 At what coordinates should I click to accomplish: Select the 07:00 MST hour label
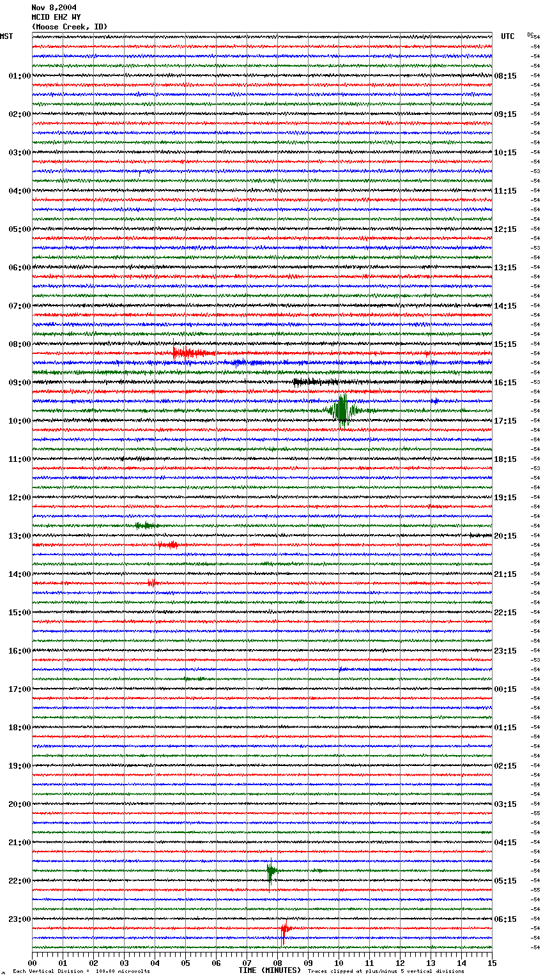20,306
